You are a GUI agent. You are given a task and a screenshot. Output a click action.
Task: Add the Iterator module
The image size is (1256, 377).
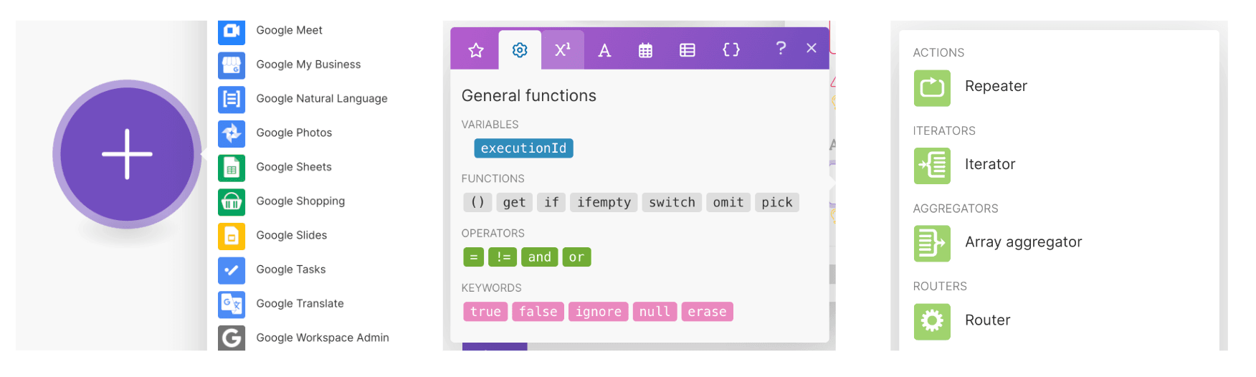pos(932,166)
